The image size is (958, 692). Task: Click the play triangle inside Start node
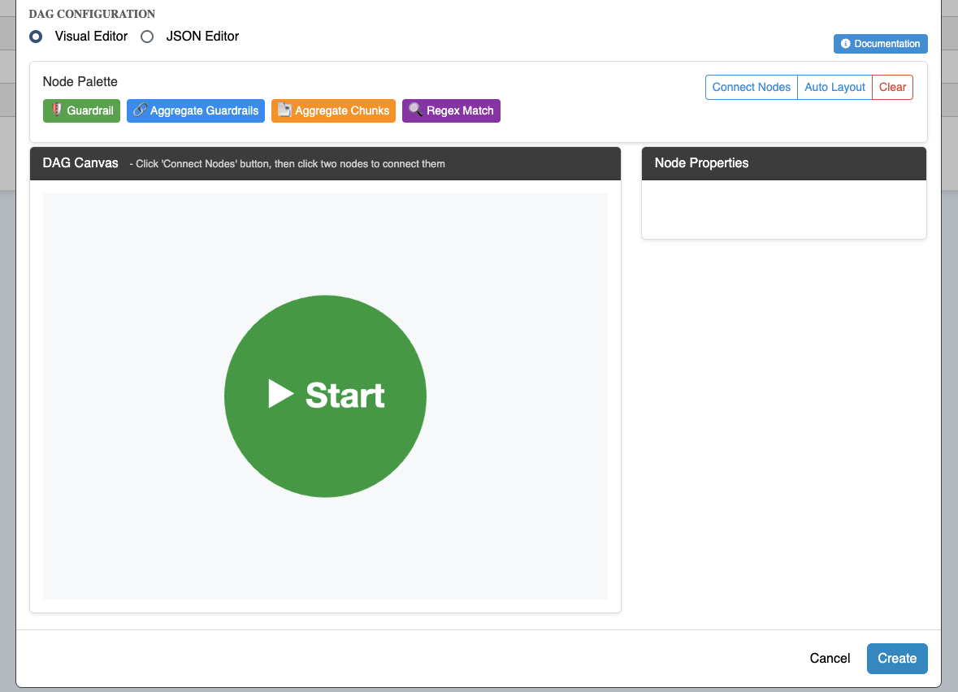[x=280, y=394]
